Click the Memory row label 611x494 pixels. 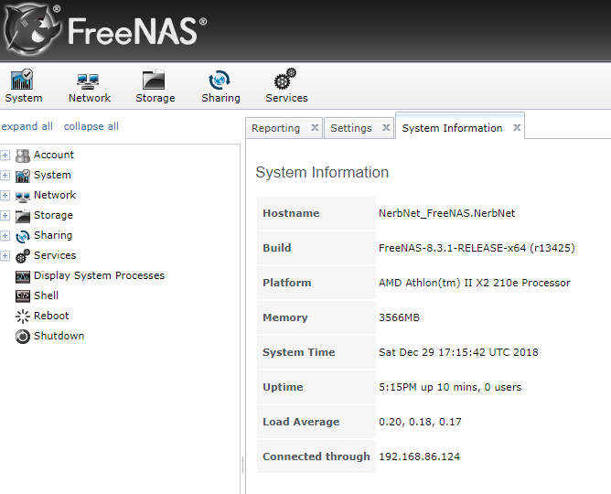point(285,318)
